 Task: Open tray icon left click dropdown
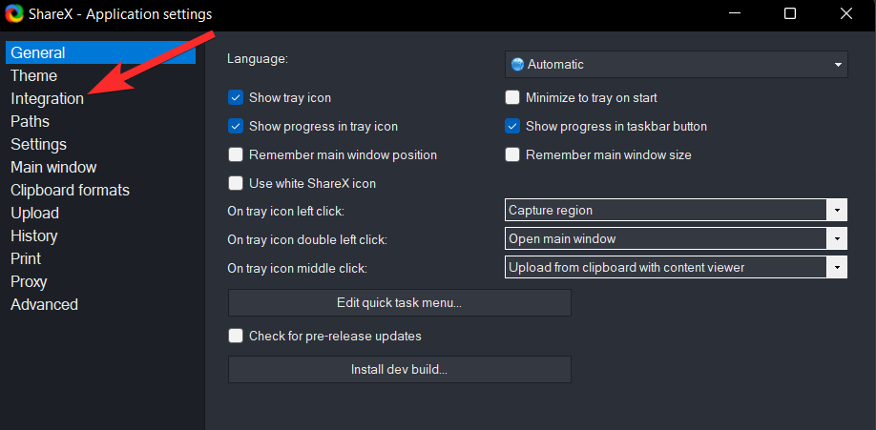click(x=837, y=210)
